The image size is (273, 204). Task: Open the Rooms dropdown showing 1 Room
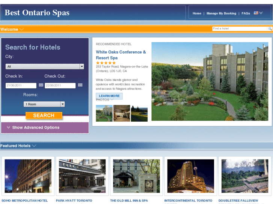point(44,104)
